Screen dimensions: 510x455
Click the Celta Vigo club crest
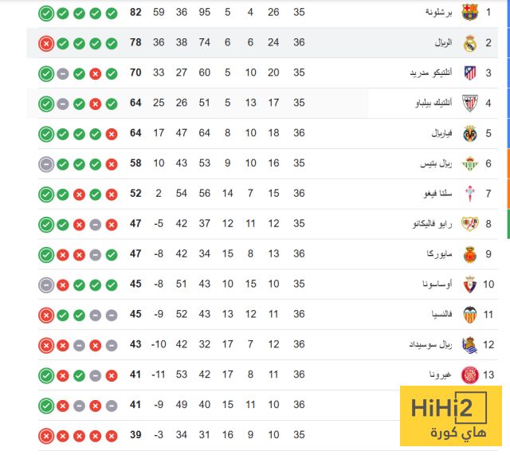pos(469,194)
